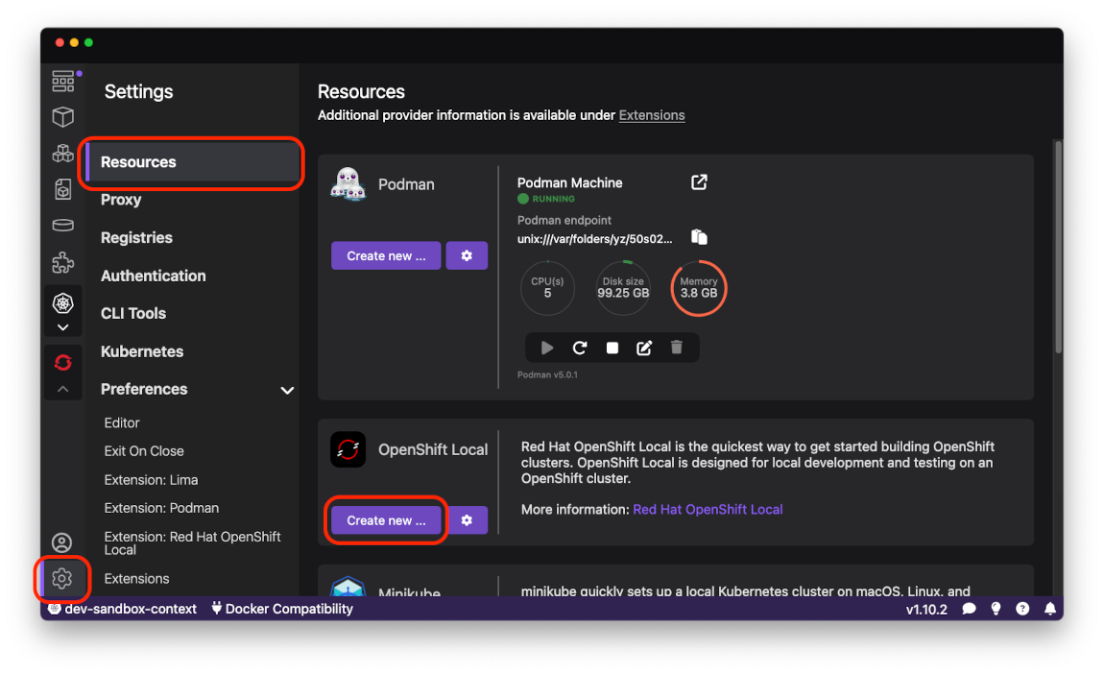This screenshot has width=1104, height=674.
Task: Open Podman provider gear settings
Action: tap(467, 255)
